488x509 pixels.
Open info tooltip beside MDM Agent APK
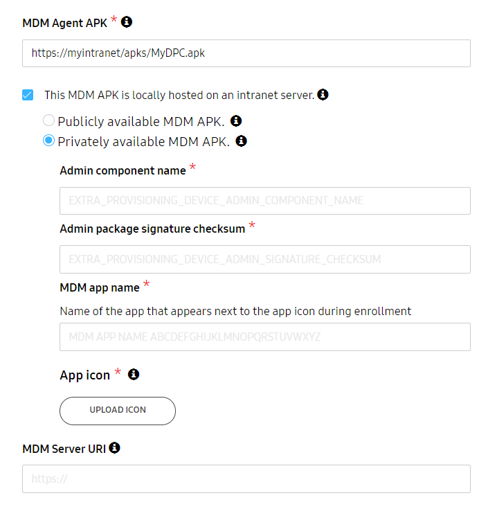click(127, 22)
